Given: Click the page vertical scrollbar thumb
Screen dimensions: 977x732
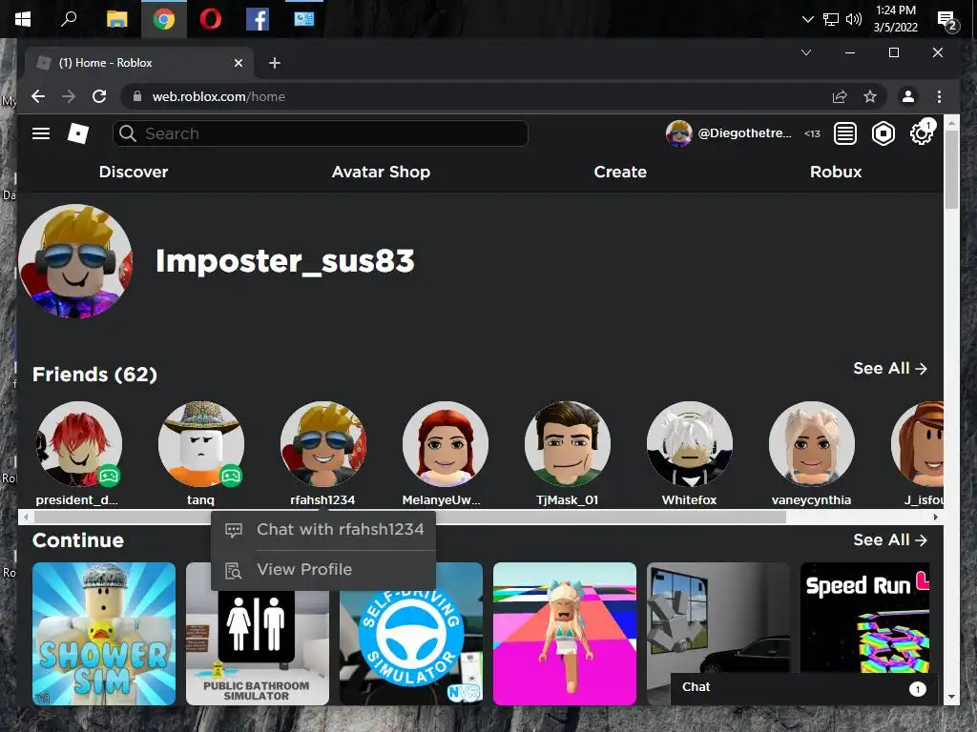Looking at the screenshot, I should pyautogui.click(x=951, y=170).
